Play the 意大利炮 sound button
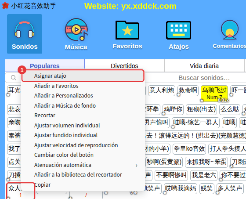The height and width of the screenshot is (199, 246). tap(162, 90)
